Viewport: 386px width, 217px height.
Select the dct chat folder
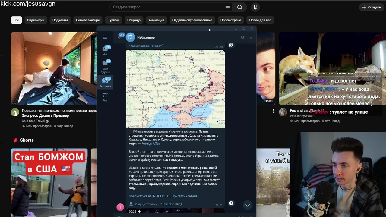pos(105,51)
